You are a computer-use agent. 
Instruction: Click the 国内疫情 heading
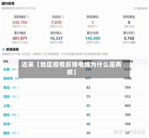(8, 4)
